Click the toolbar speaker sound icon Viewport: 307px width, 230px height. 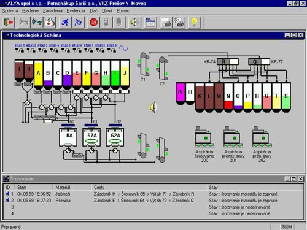[x=134, y=22]
